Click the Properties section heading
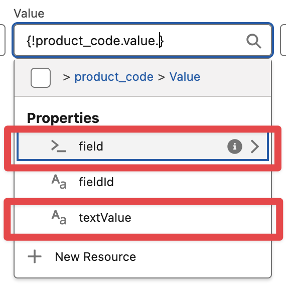Image resolution: width=286 pixels, height=288 pixels. click(x=63, y=118)
